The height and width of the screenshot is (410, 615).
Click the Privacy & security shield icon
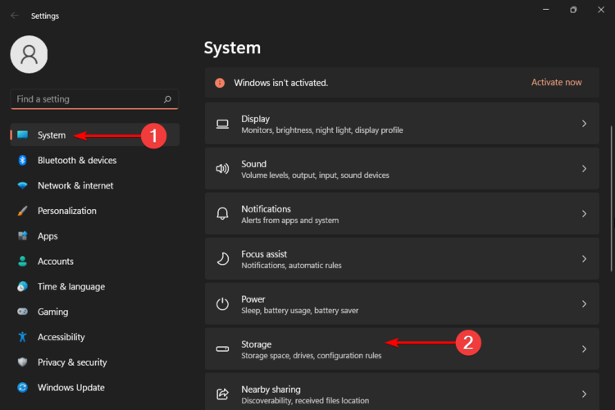22,362
